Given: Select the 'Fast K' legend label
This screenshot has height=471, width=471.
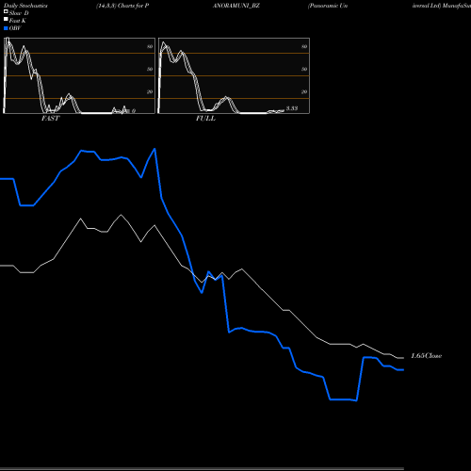Looking at the screenshot, I should coord(18,21).
